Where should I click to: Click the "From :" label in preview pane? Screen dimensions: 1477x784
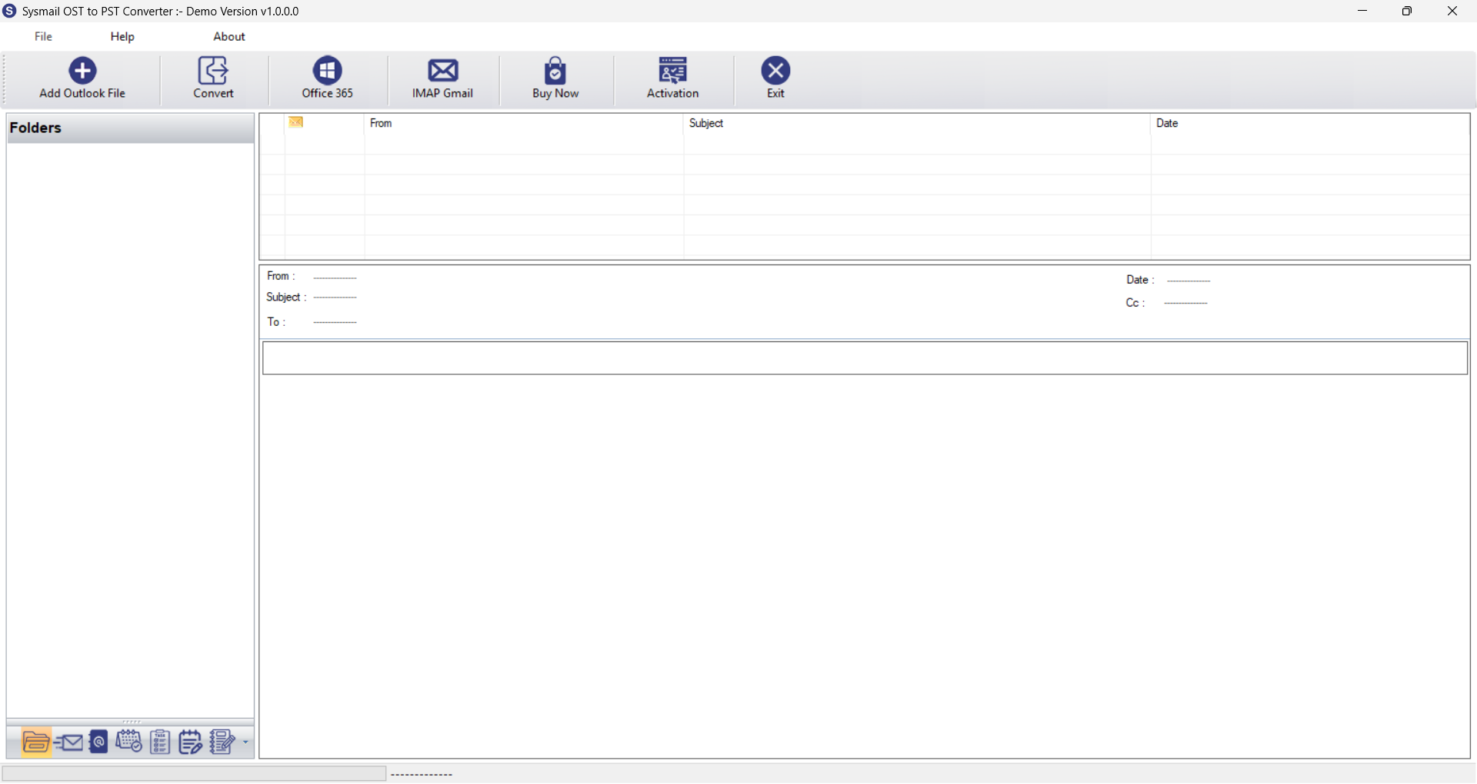point(281,276)
